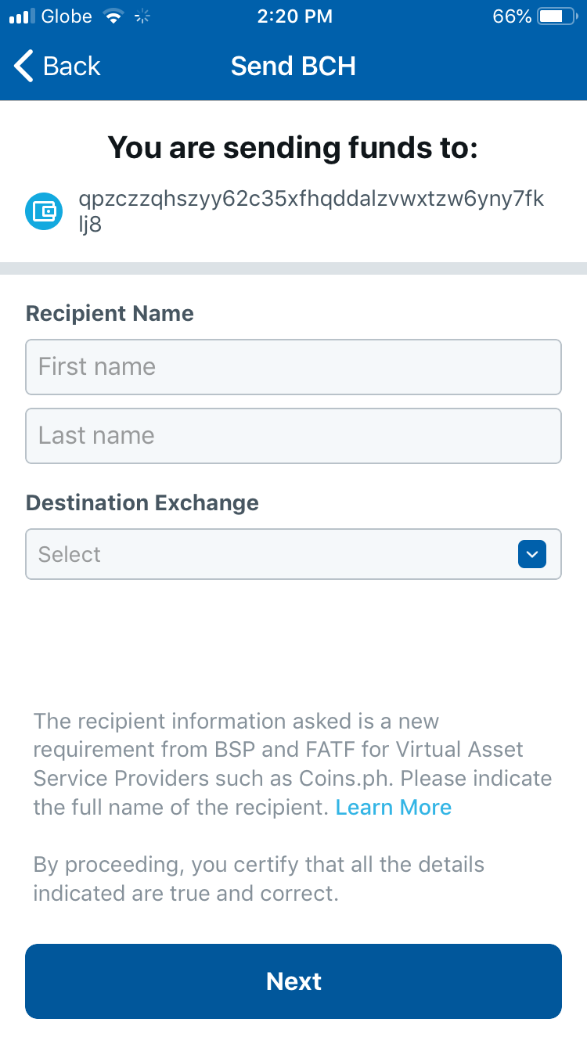Viewport: 587px width, 1044px height.
Task: Open the Destination Exchange dropdown arrow
Action: click(x=532, y=554)
